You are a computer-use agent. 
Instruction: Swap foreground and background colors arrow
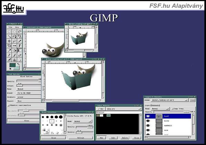click(x=18, y=64)
